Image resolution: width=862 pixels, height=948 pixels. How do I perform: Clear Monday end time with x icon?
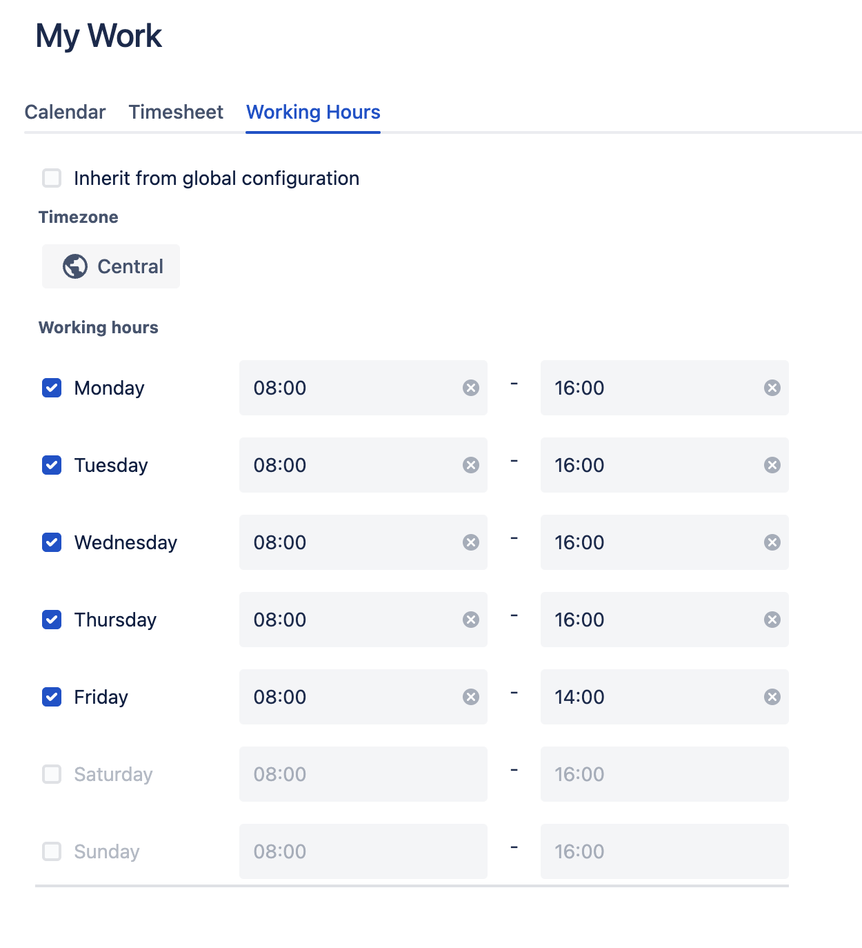click(772, 388)
